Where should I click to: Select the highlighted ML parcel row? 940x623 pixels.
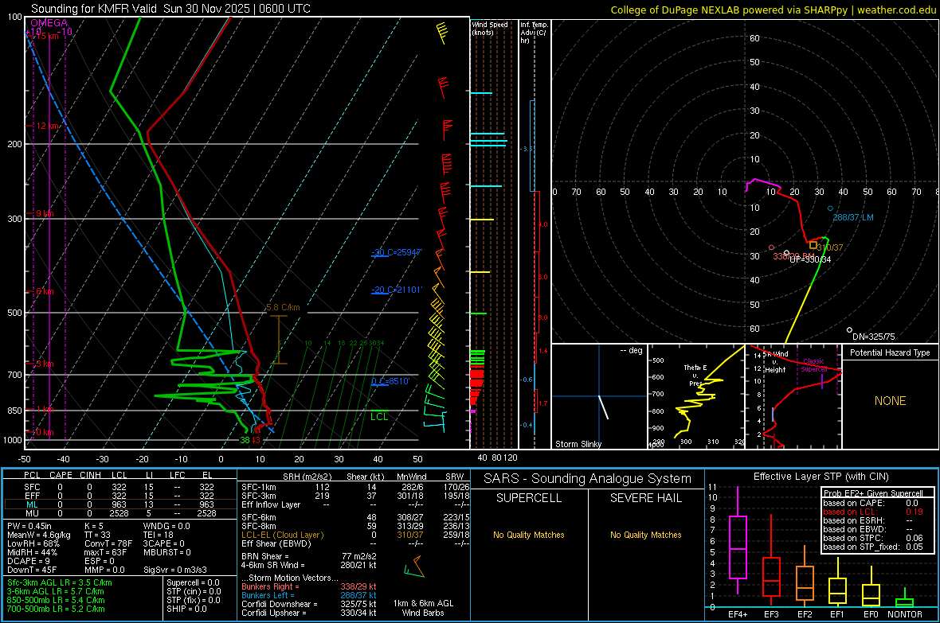(x=119, y=504)
